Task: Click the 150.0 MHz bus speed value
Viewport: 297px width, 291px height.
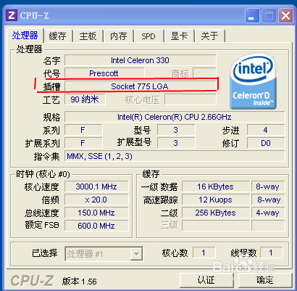Action: 96,213
